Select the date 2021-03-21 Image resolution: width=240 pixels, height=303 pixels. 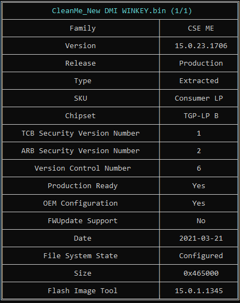[x=201, y=238]
